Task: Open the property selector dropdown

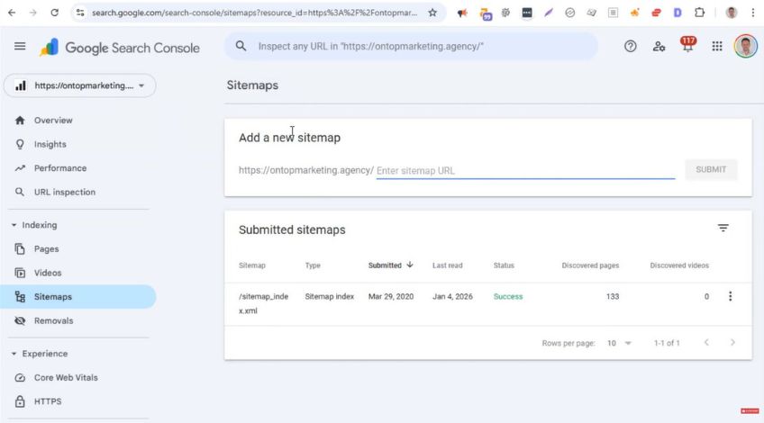Action: click(80, 85)
